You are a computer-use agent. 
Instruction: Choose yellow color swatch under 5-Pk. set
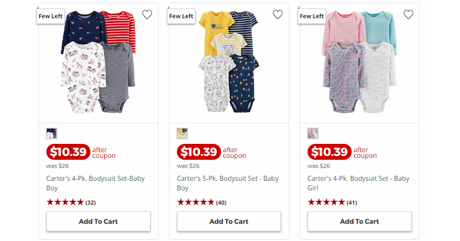coord(182,134)
